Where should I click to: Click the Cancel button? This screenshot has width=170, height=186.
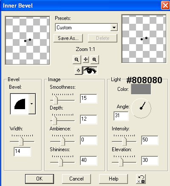(x=76, y=179)
